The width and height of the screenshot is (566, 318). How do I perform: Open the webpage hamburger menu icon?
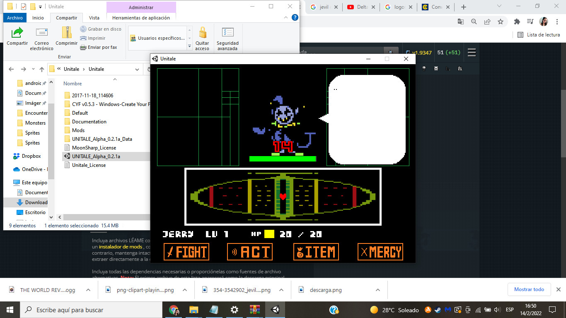point(472,53)
